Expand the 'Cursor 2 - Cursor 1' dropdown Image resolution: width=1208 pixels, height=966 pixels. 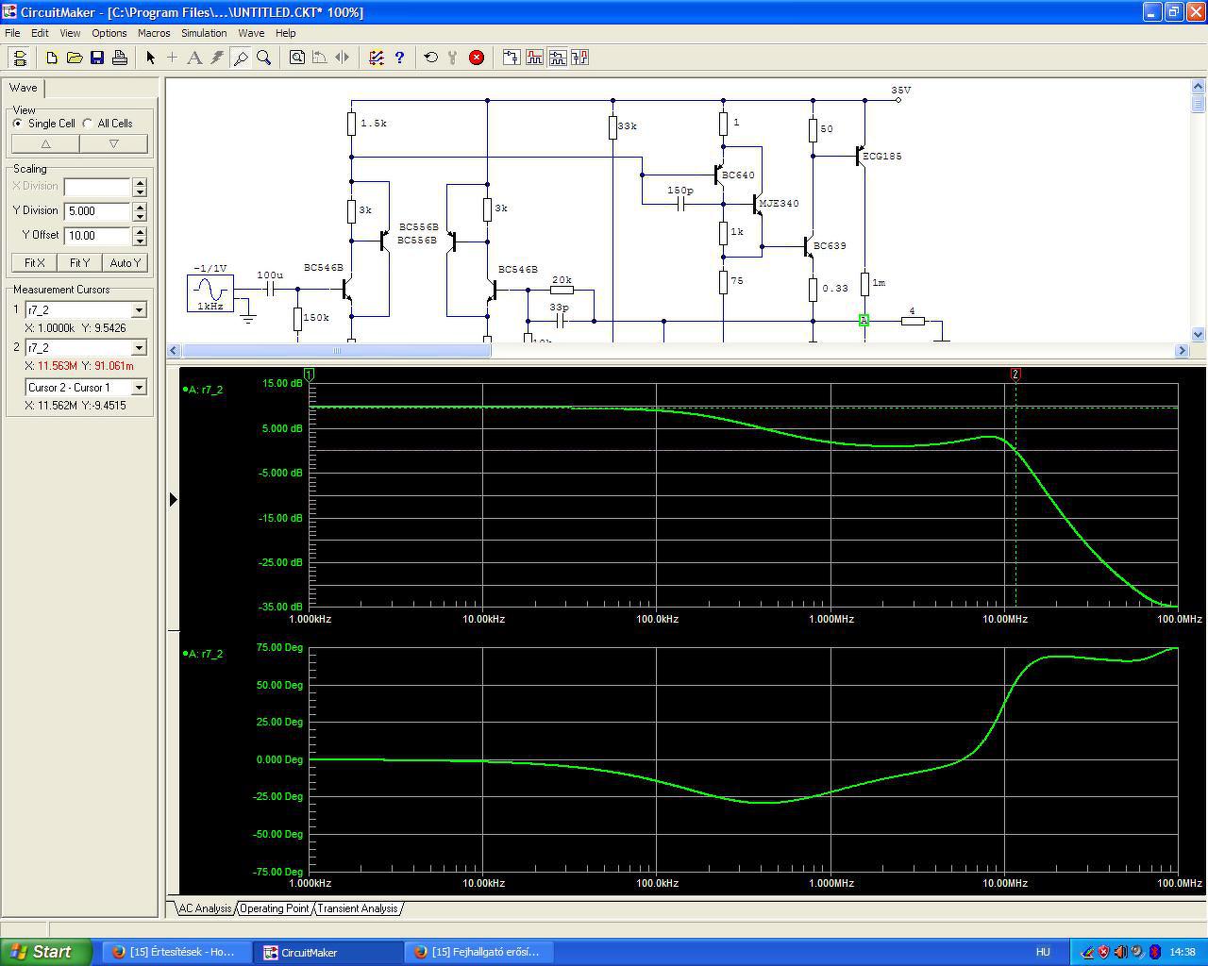point(139,388)
